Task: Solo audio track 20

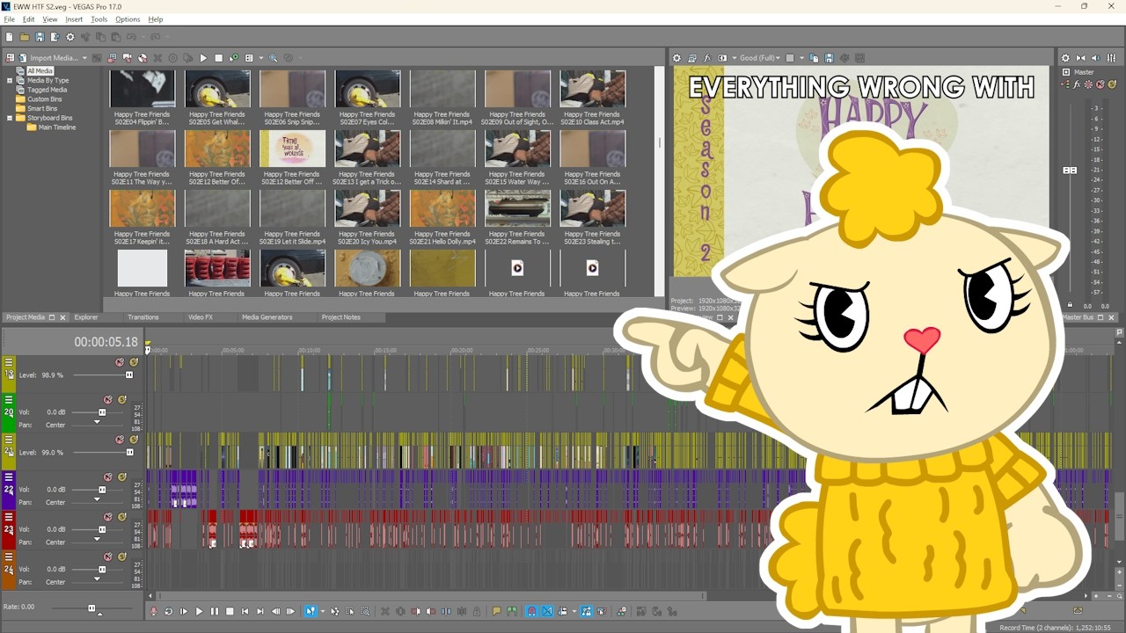Action: click(x=122, y=400)
